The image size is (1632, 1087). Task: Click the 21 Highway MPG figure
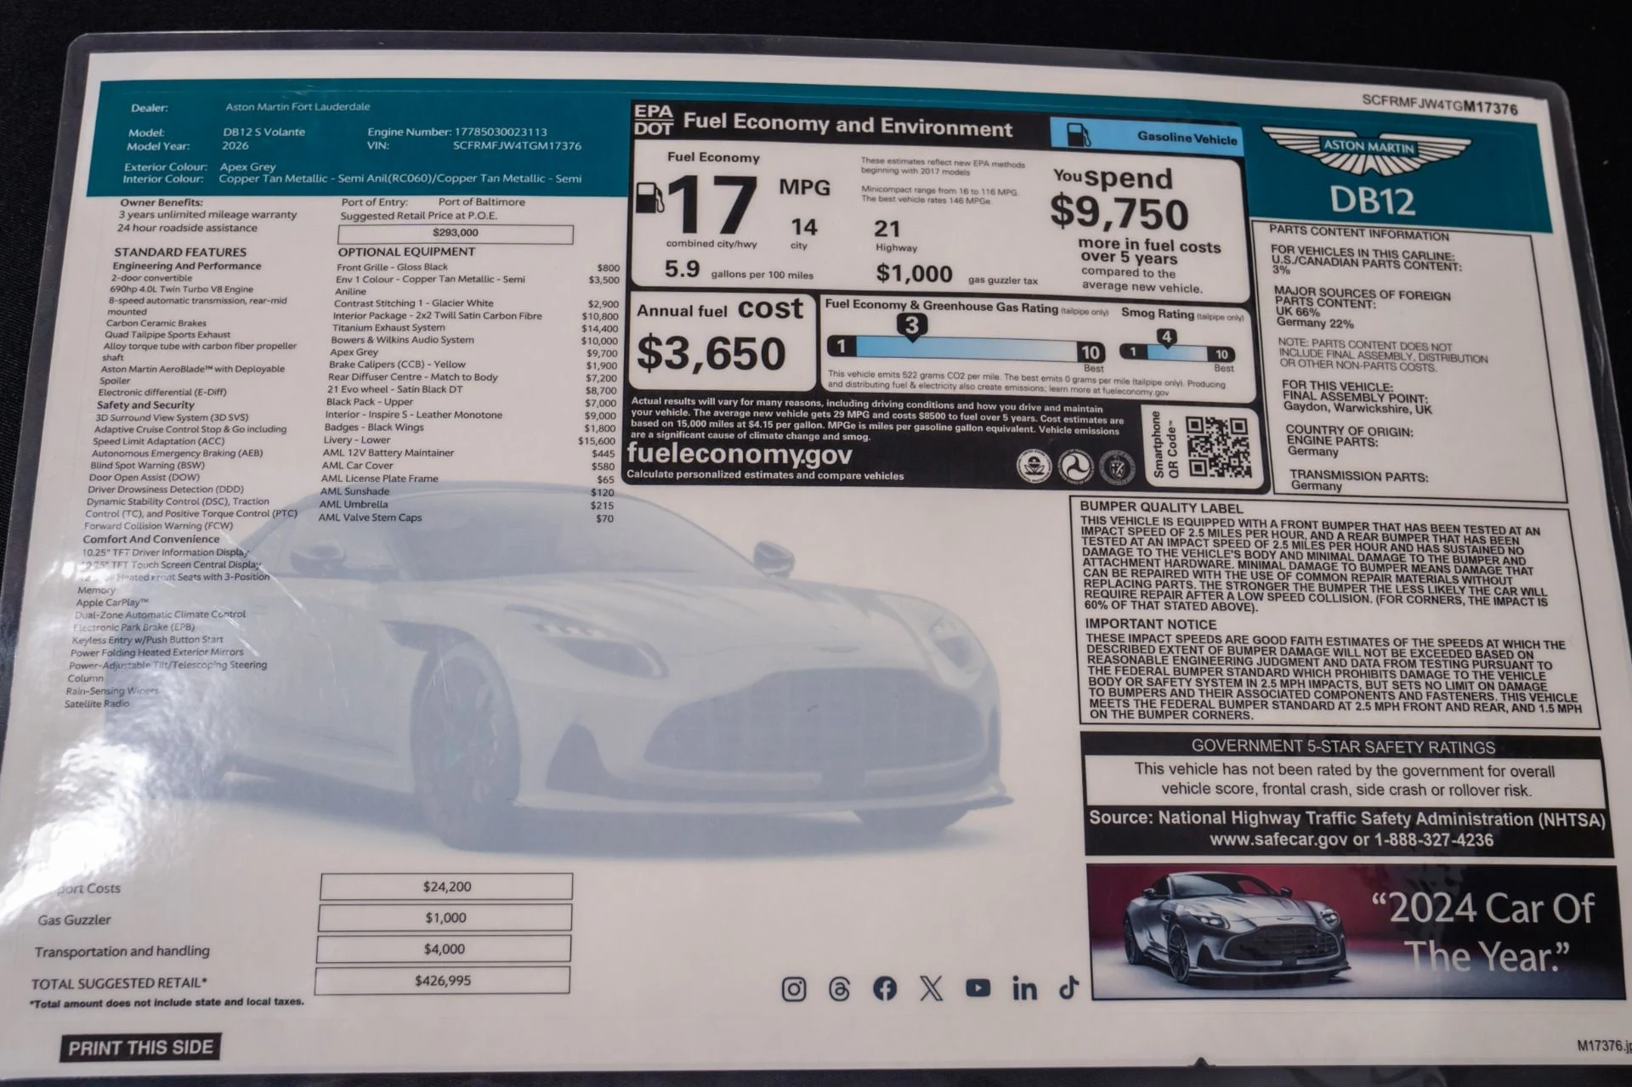pyautogui.click(x=887, y=229)
